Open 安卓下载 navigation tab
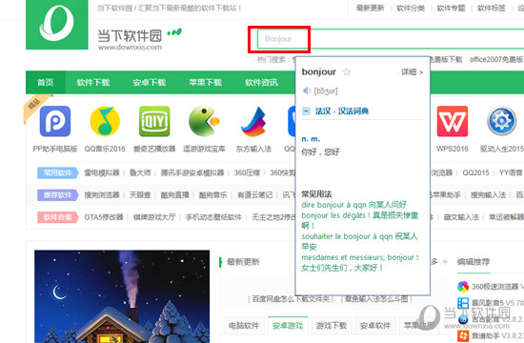524x343 pixels. [x=149, y=82]
